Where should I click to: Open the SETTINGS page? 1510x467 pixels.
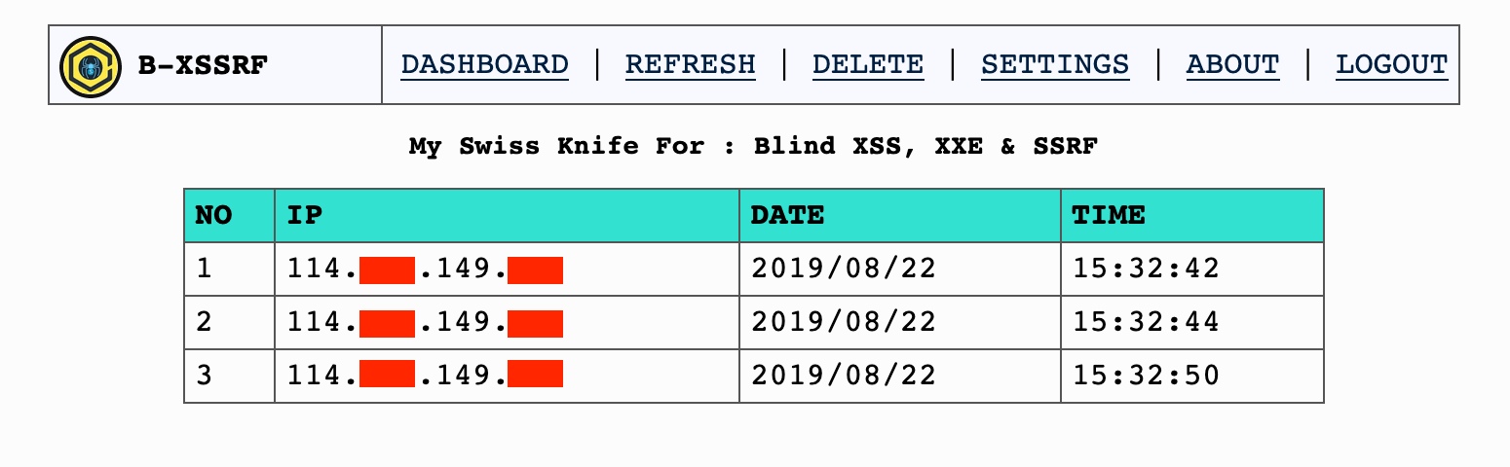point(1055,64)
